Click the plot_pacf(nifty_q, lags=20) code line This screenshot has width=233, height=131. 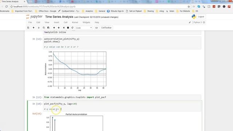(60, 104)
